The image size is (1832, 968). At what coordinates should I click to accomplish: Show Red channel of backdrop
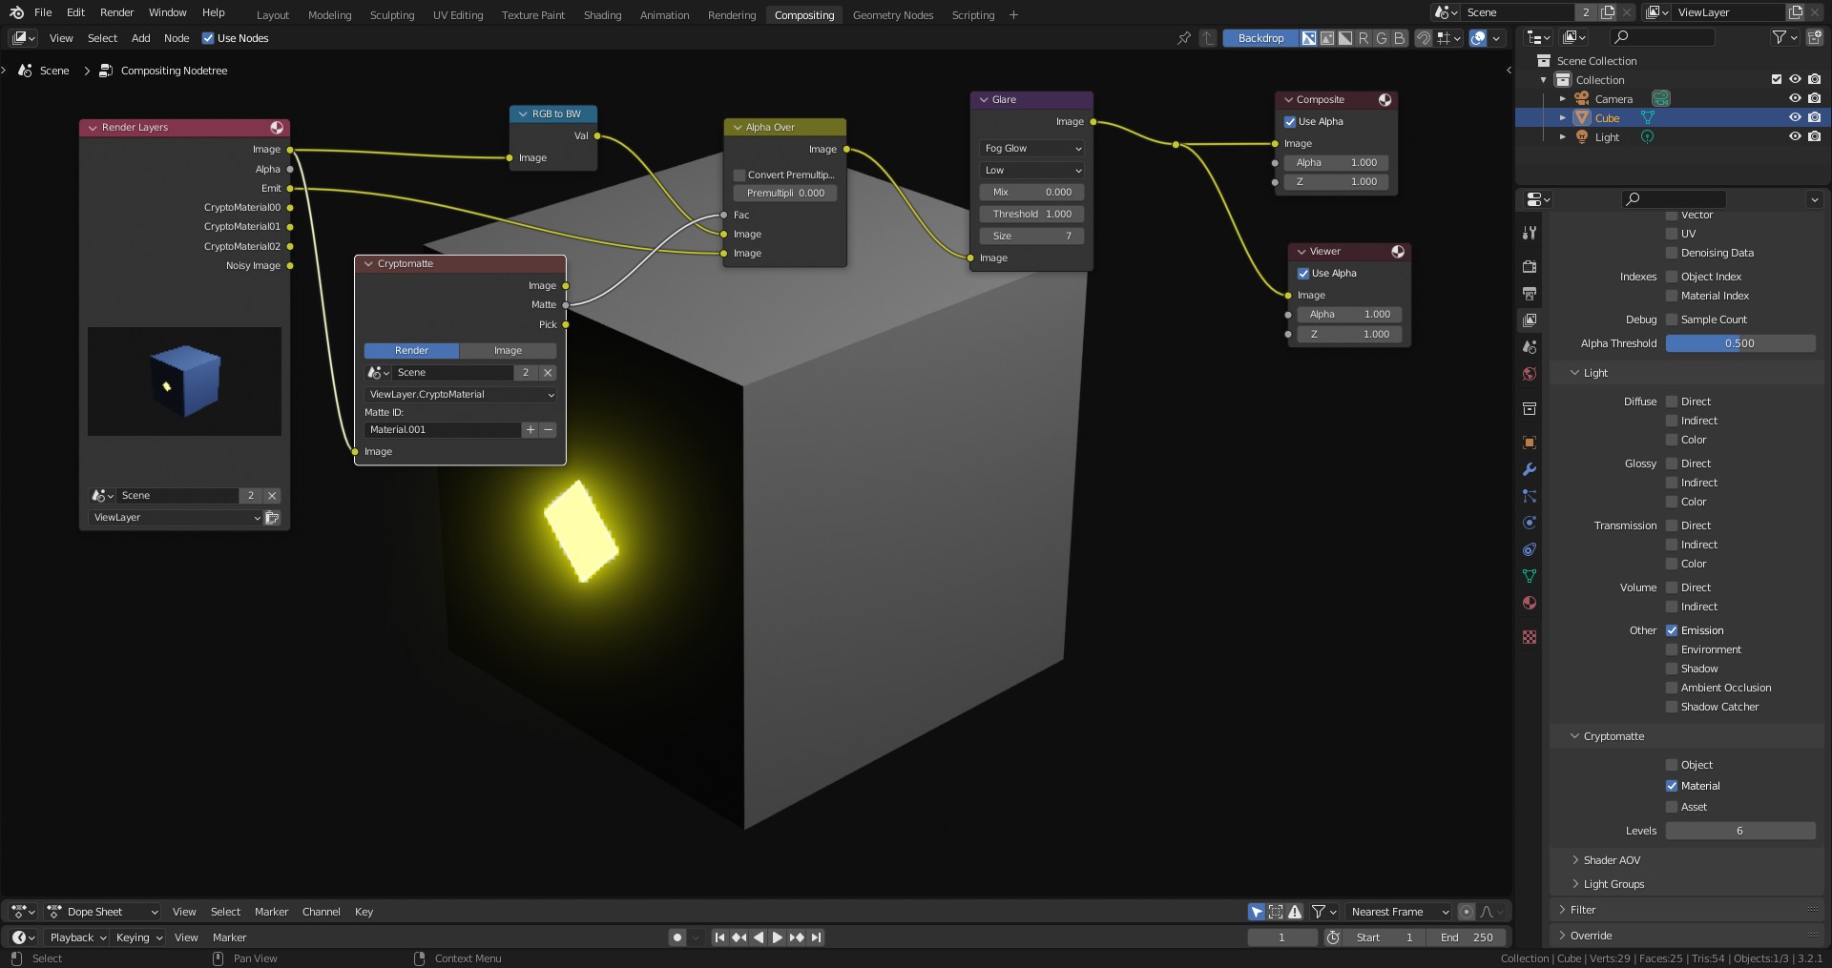[x=1364, y=38]
